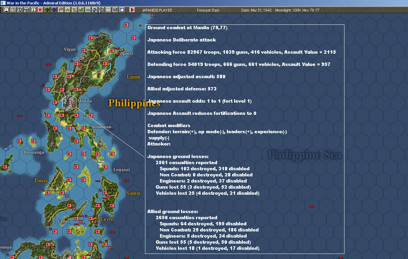This screenshot has width=408, height=259.
Task: Click the Leyte island label
Action: click(x=107, y=219)
